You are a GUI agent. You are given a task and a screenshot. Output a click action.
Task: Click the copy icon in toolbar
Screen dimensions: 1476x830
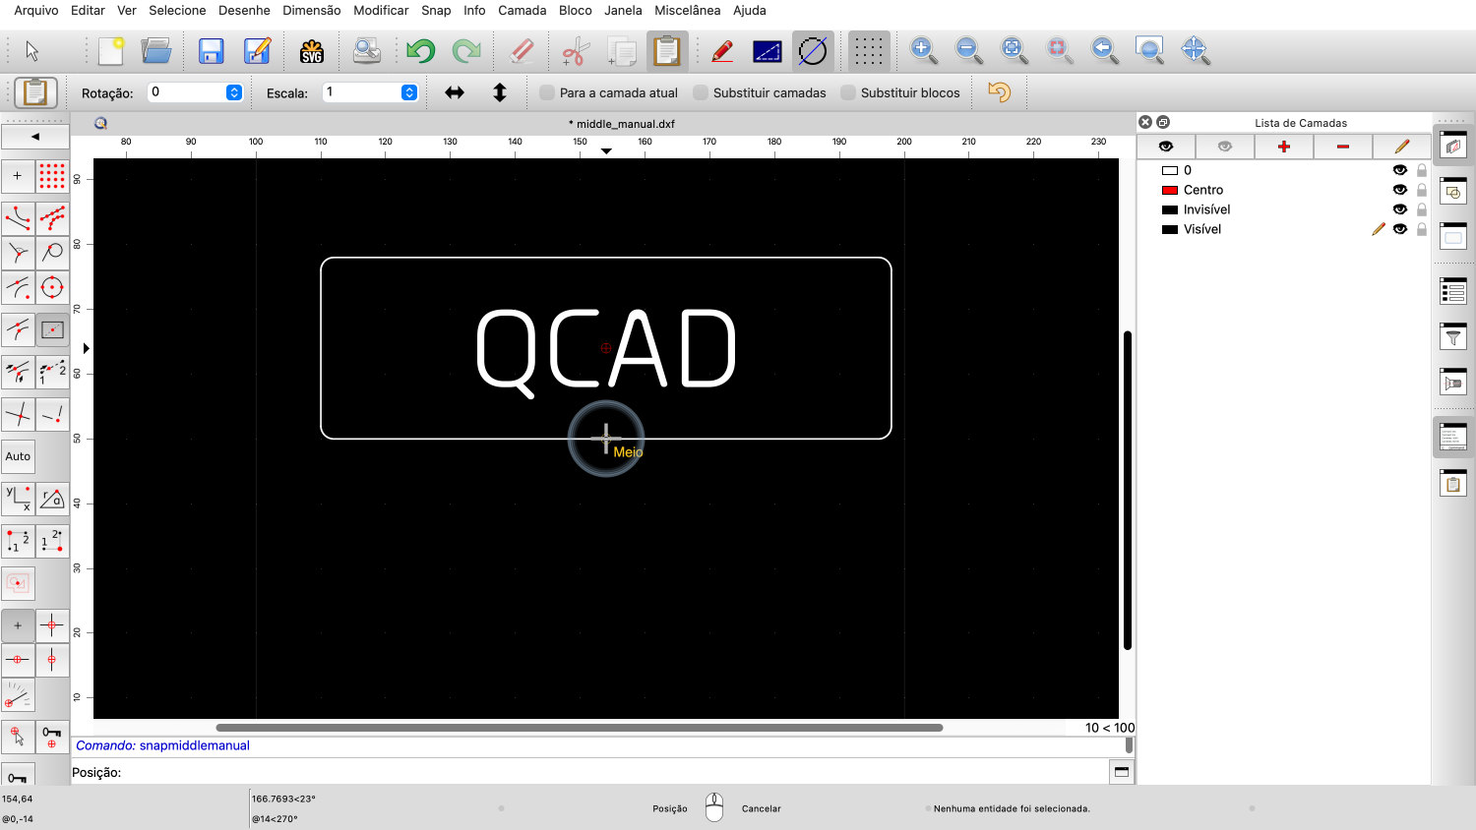point(621,50)
